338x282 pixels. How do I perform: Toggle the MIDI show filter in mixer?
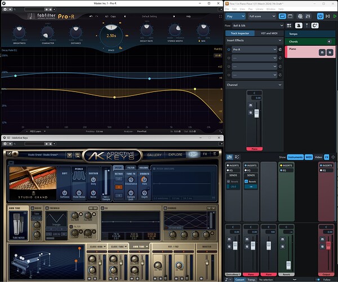click(x=309, y=157)
